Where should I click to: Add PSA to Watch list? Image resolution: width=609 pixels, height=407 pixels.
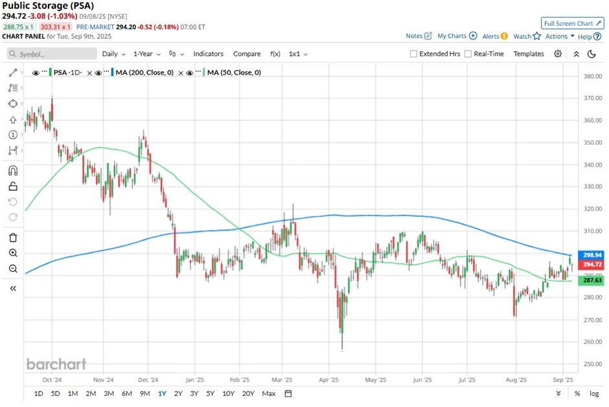click(x=527, y=36)
